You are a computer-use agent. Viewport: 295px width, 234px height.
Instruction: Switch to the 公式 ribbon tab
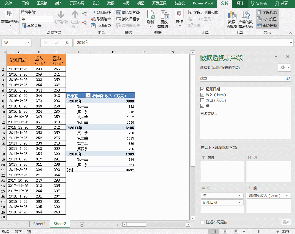tap(96, 3)
